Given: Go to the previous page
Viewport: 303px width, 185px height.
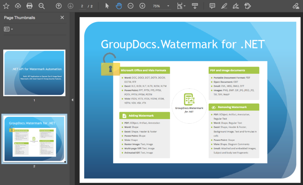Looking at the screenshot, I should point(59,6).
